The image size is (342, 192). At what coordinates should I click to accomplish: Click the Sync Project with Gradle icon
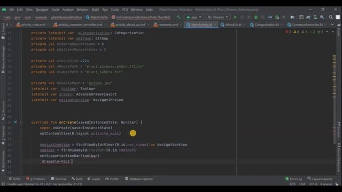click(308, 17)
